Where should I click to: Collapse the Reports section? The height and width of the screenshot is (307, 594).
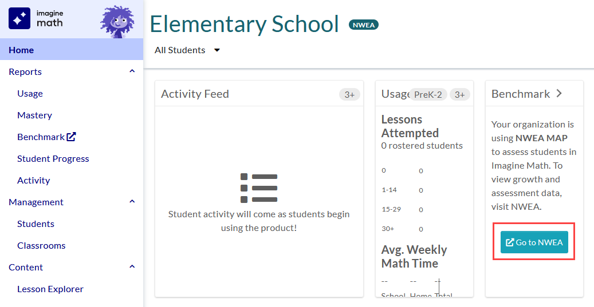[132, 71]
